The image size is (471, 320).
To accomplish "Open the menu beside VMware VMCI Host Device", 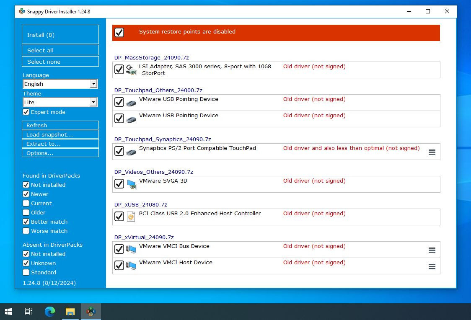I will (x=432, y=266).
